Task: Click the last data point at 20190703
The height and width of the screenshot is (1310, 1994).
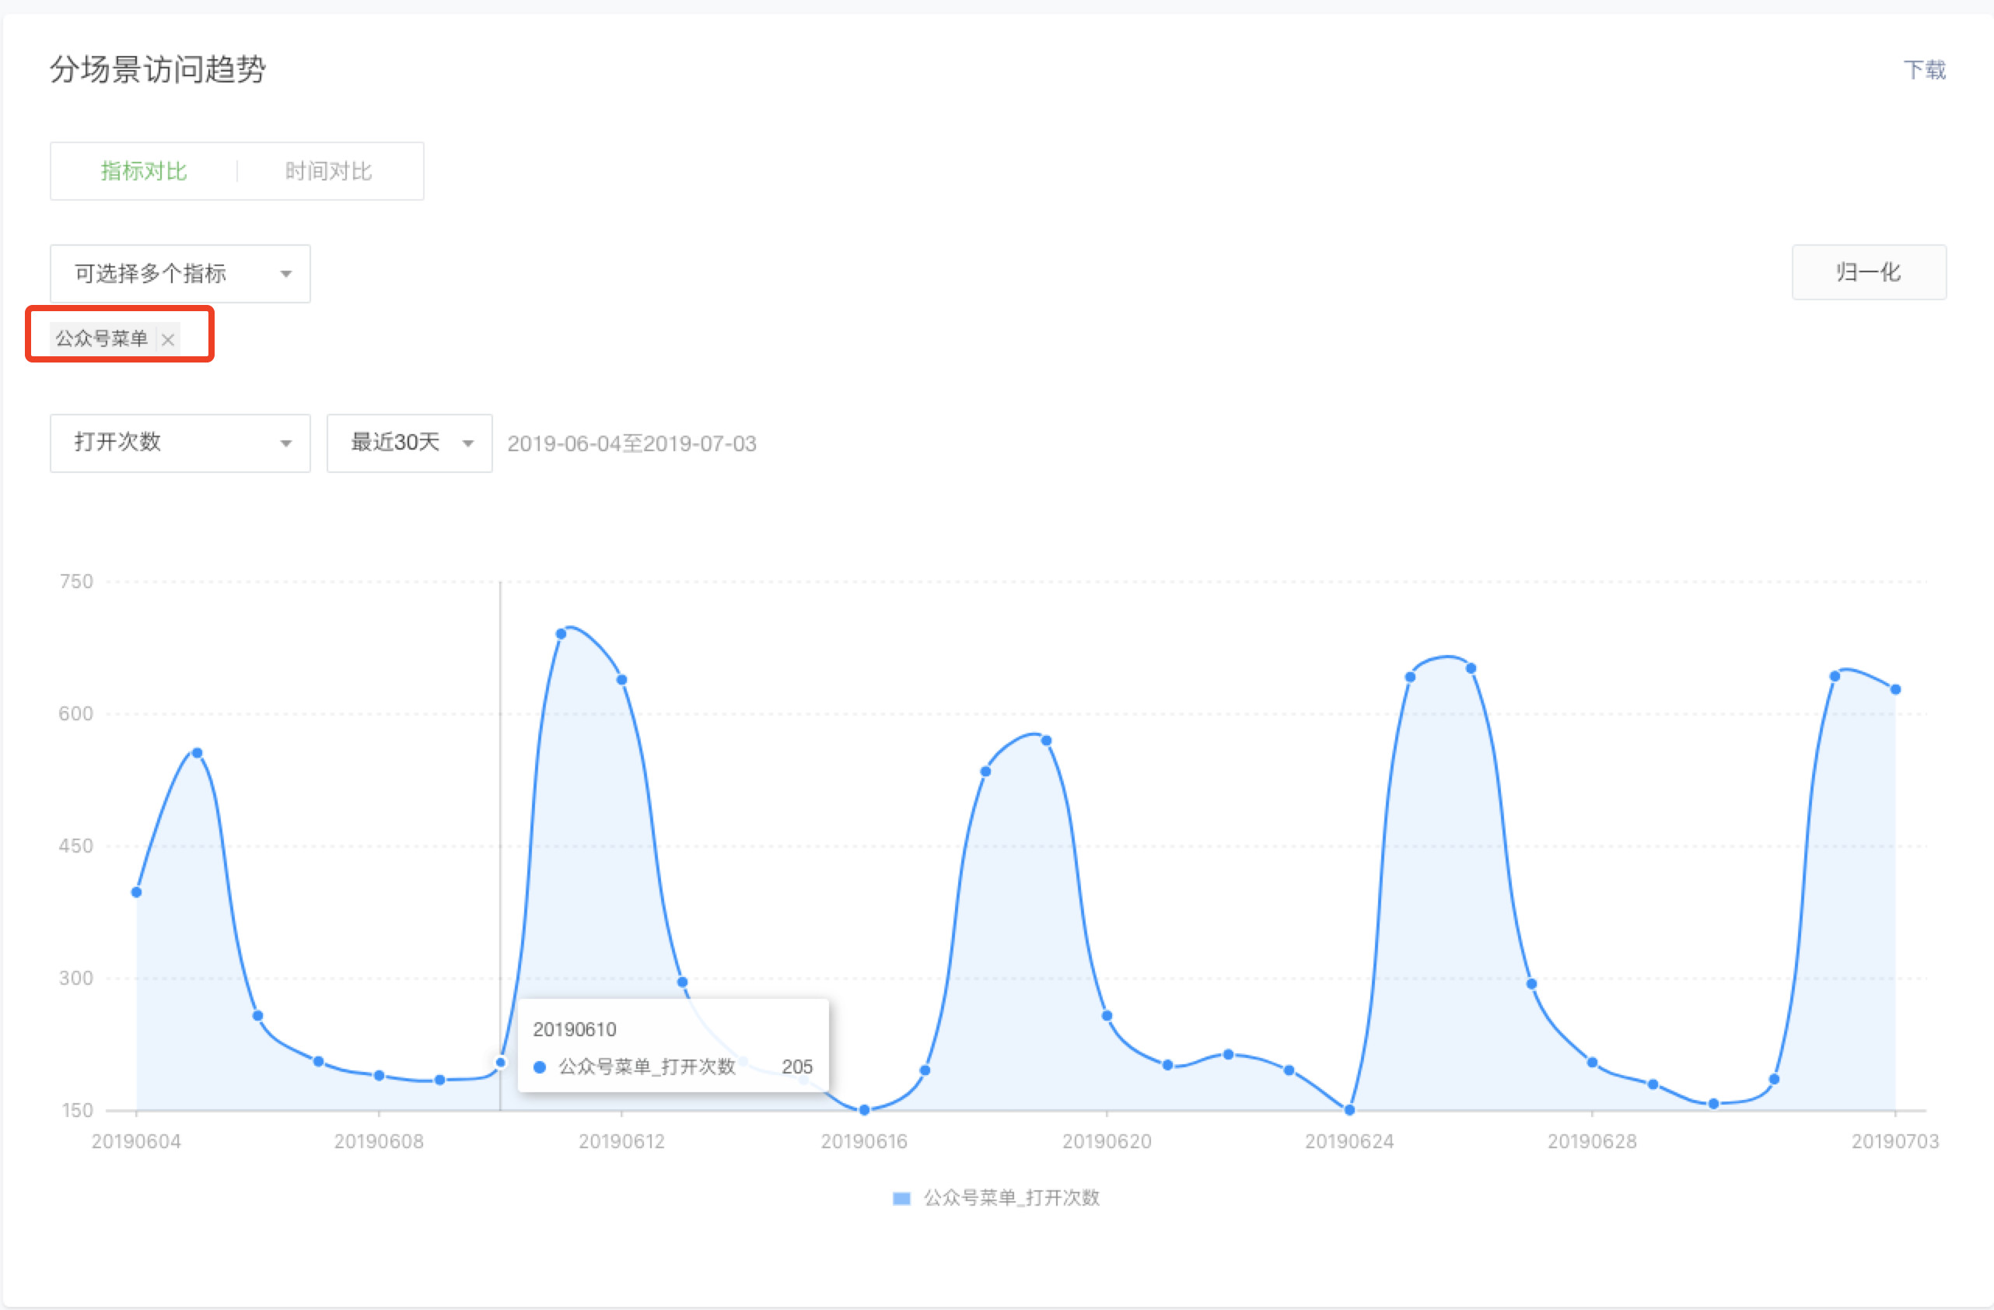Action: (x=1895, y=690)
